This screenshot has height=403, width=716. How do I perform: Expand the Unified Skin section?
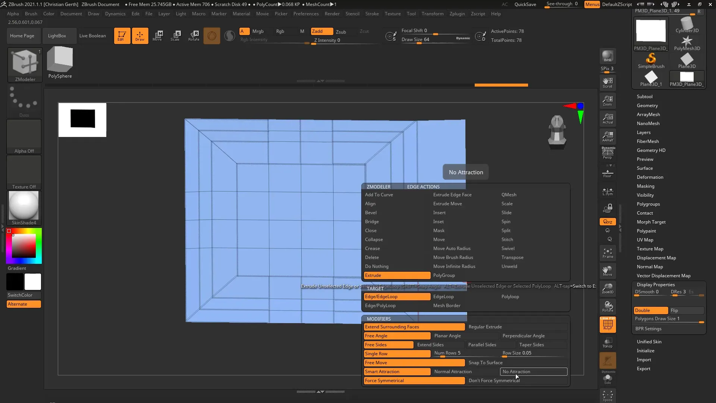pyautogui.click(x=649, y=342)
